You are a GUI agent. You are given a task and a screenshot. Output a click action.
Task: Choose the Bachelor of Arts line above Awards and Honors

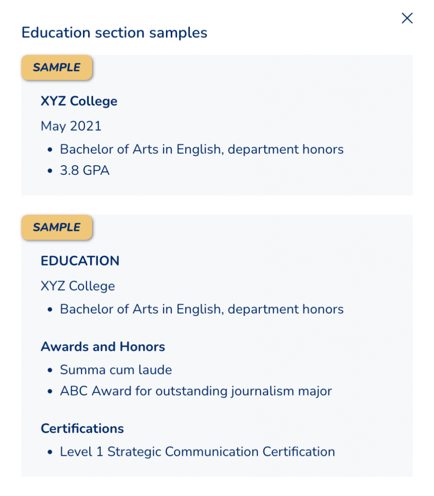click(x=202, y=309)
